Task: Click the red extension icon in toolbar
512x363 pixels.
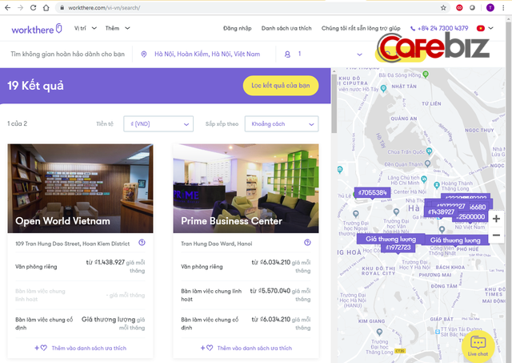Action: pos(459,7)
